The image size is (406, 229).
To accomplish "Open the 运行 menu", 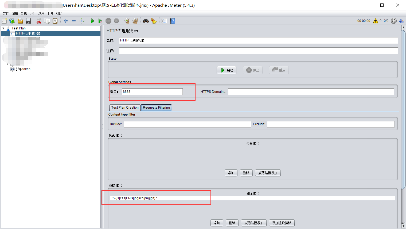I will 33,13.
